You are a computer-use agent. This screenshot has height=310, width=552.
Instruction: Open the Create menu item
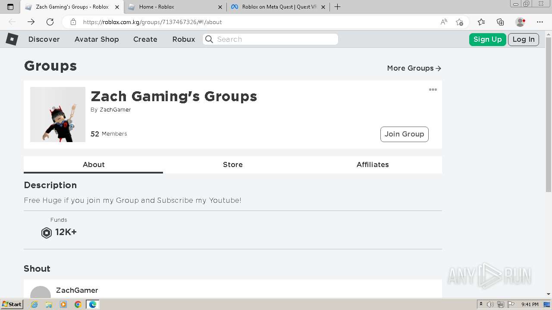tap(145, 39)
